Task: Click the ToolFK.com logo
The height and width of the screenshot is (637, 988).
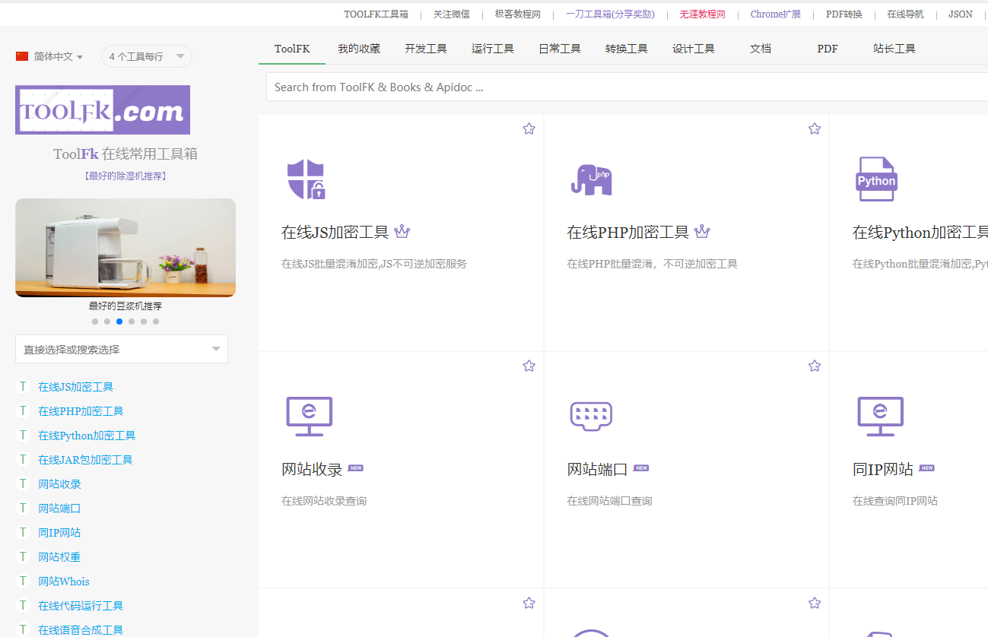Action: pos(103,110)
